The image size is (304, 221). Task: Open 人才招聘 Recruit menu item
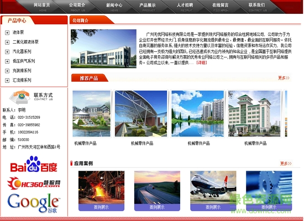pos(185,7)
